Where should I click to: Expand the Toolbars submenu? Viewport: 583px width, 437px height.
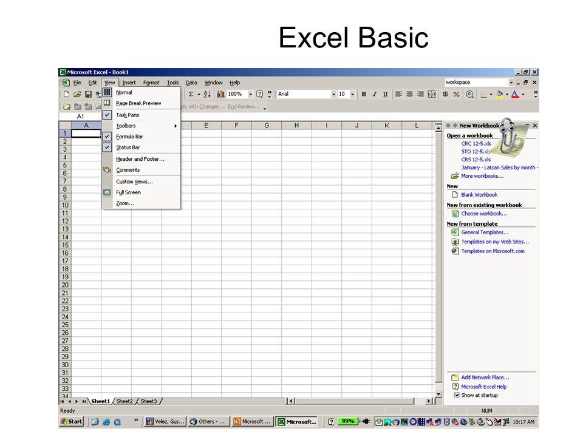141,126
